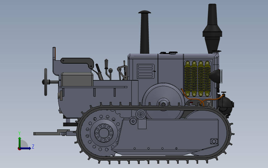Select the round gear lever knob
The width and height of the screenshot is (268, 168).
[x=111, y=70]
